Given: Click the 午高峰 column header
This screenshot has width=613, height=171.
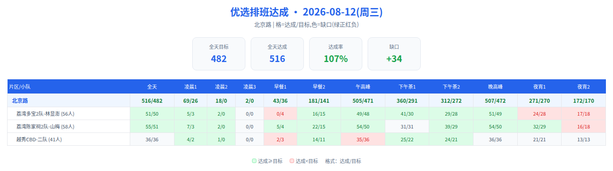Looking at the screenshot, I should pyautogui.click(x=363, y=87).
